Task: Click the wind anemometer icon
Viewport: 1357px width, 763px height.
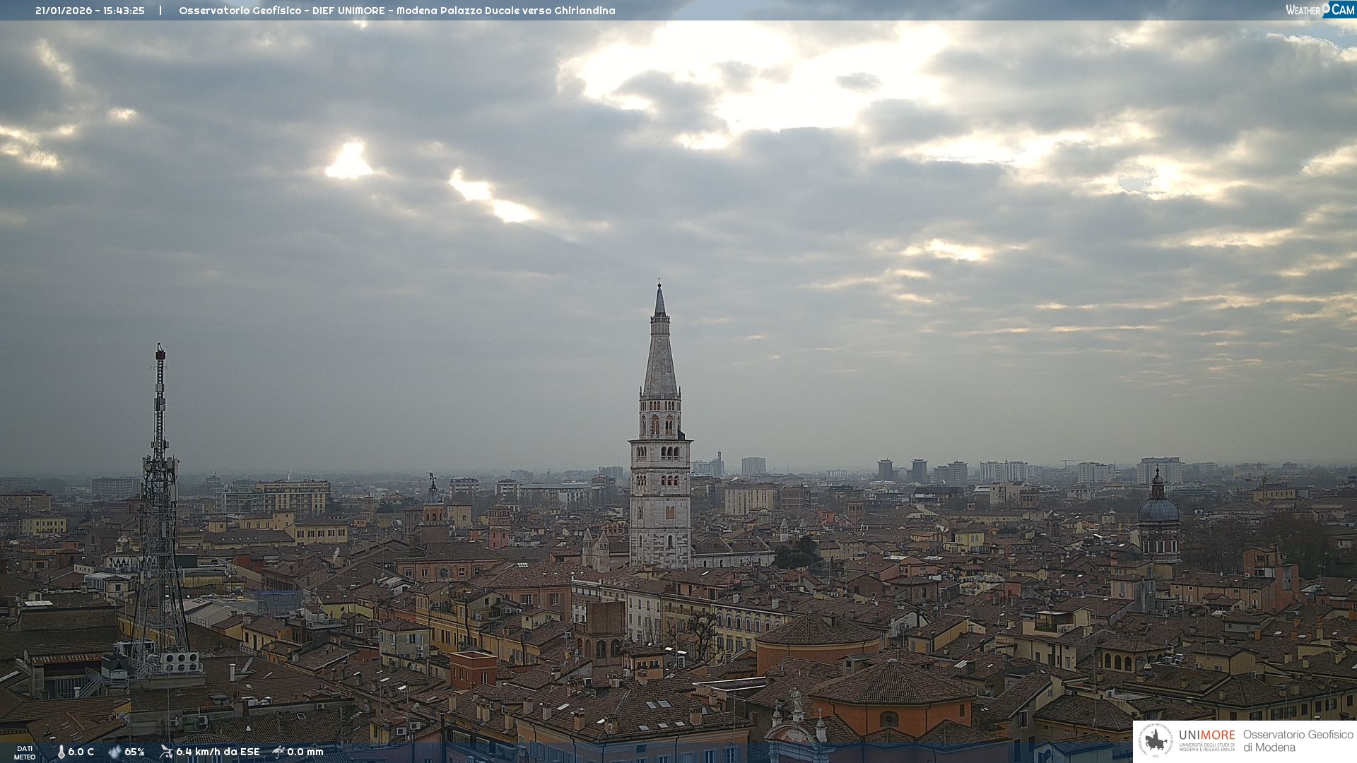Action: click(166, 752)
